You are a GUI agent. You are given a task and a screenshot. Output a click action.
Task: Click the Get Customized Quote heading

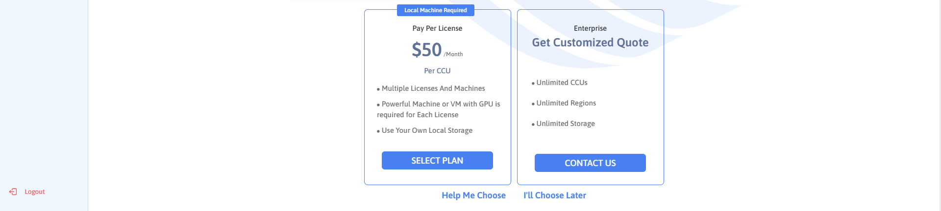pos(590,42)
